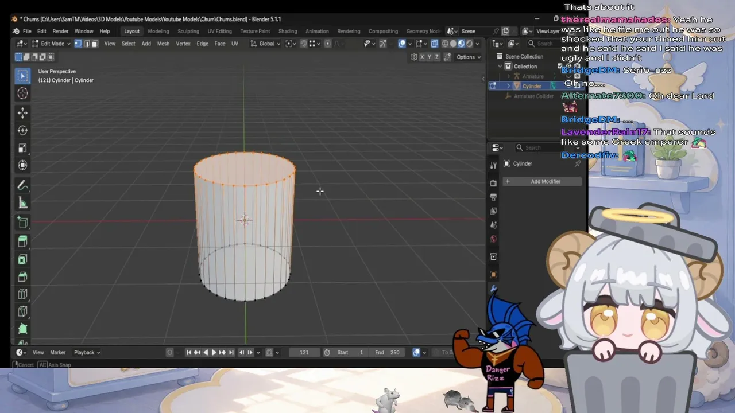Image resolution: width=735 pixels, height=413 pixels.
Task: Jump to the timeline start frame
Action: pyautogui.click(x=188, y=352)
